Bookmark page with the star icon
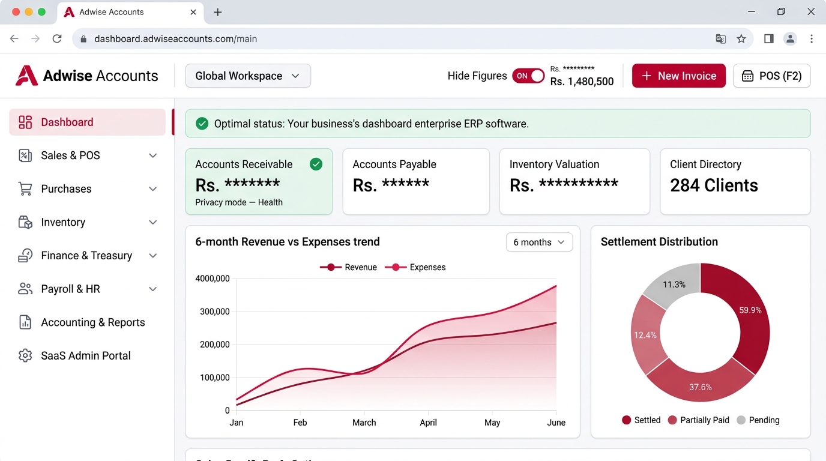Viewport: 826px width, 461px height. (741, 39)
